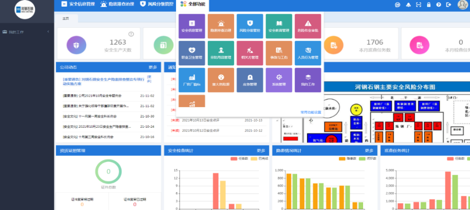Screen dimensions: 470x210
Task: Collapse the 我的工作 sidebar arrow
Action: coord(48,31)
